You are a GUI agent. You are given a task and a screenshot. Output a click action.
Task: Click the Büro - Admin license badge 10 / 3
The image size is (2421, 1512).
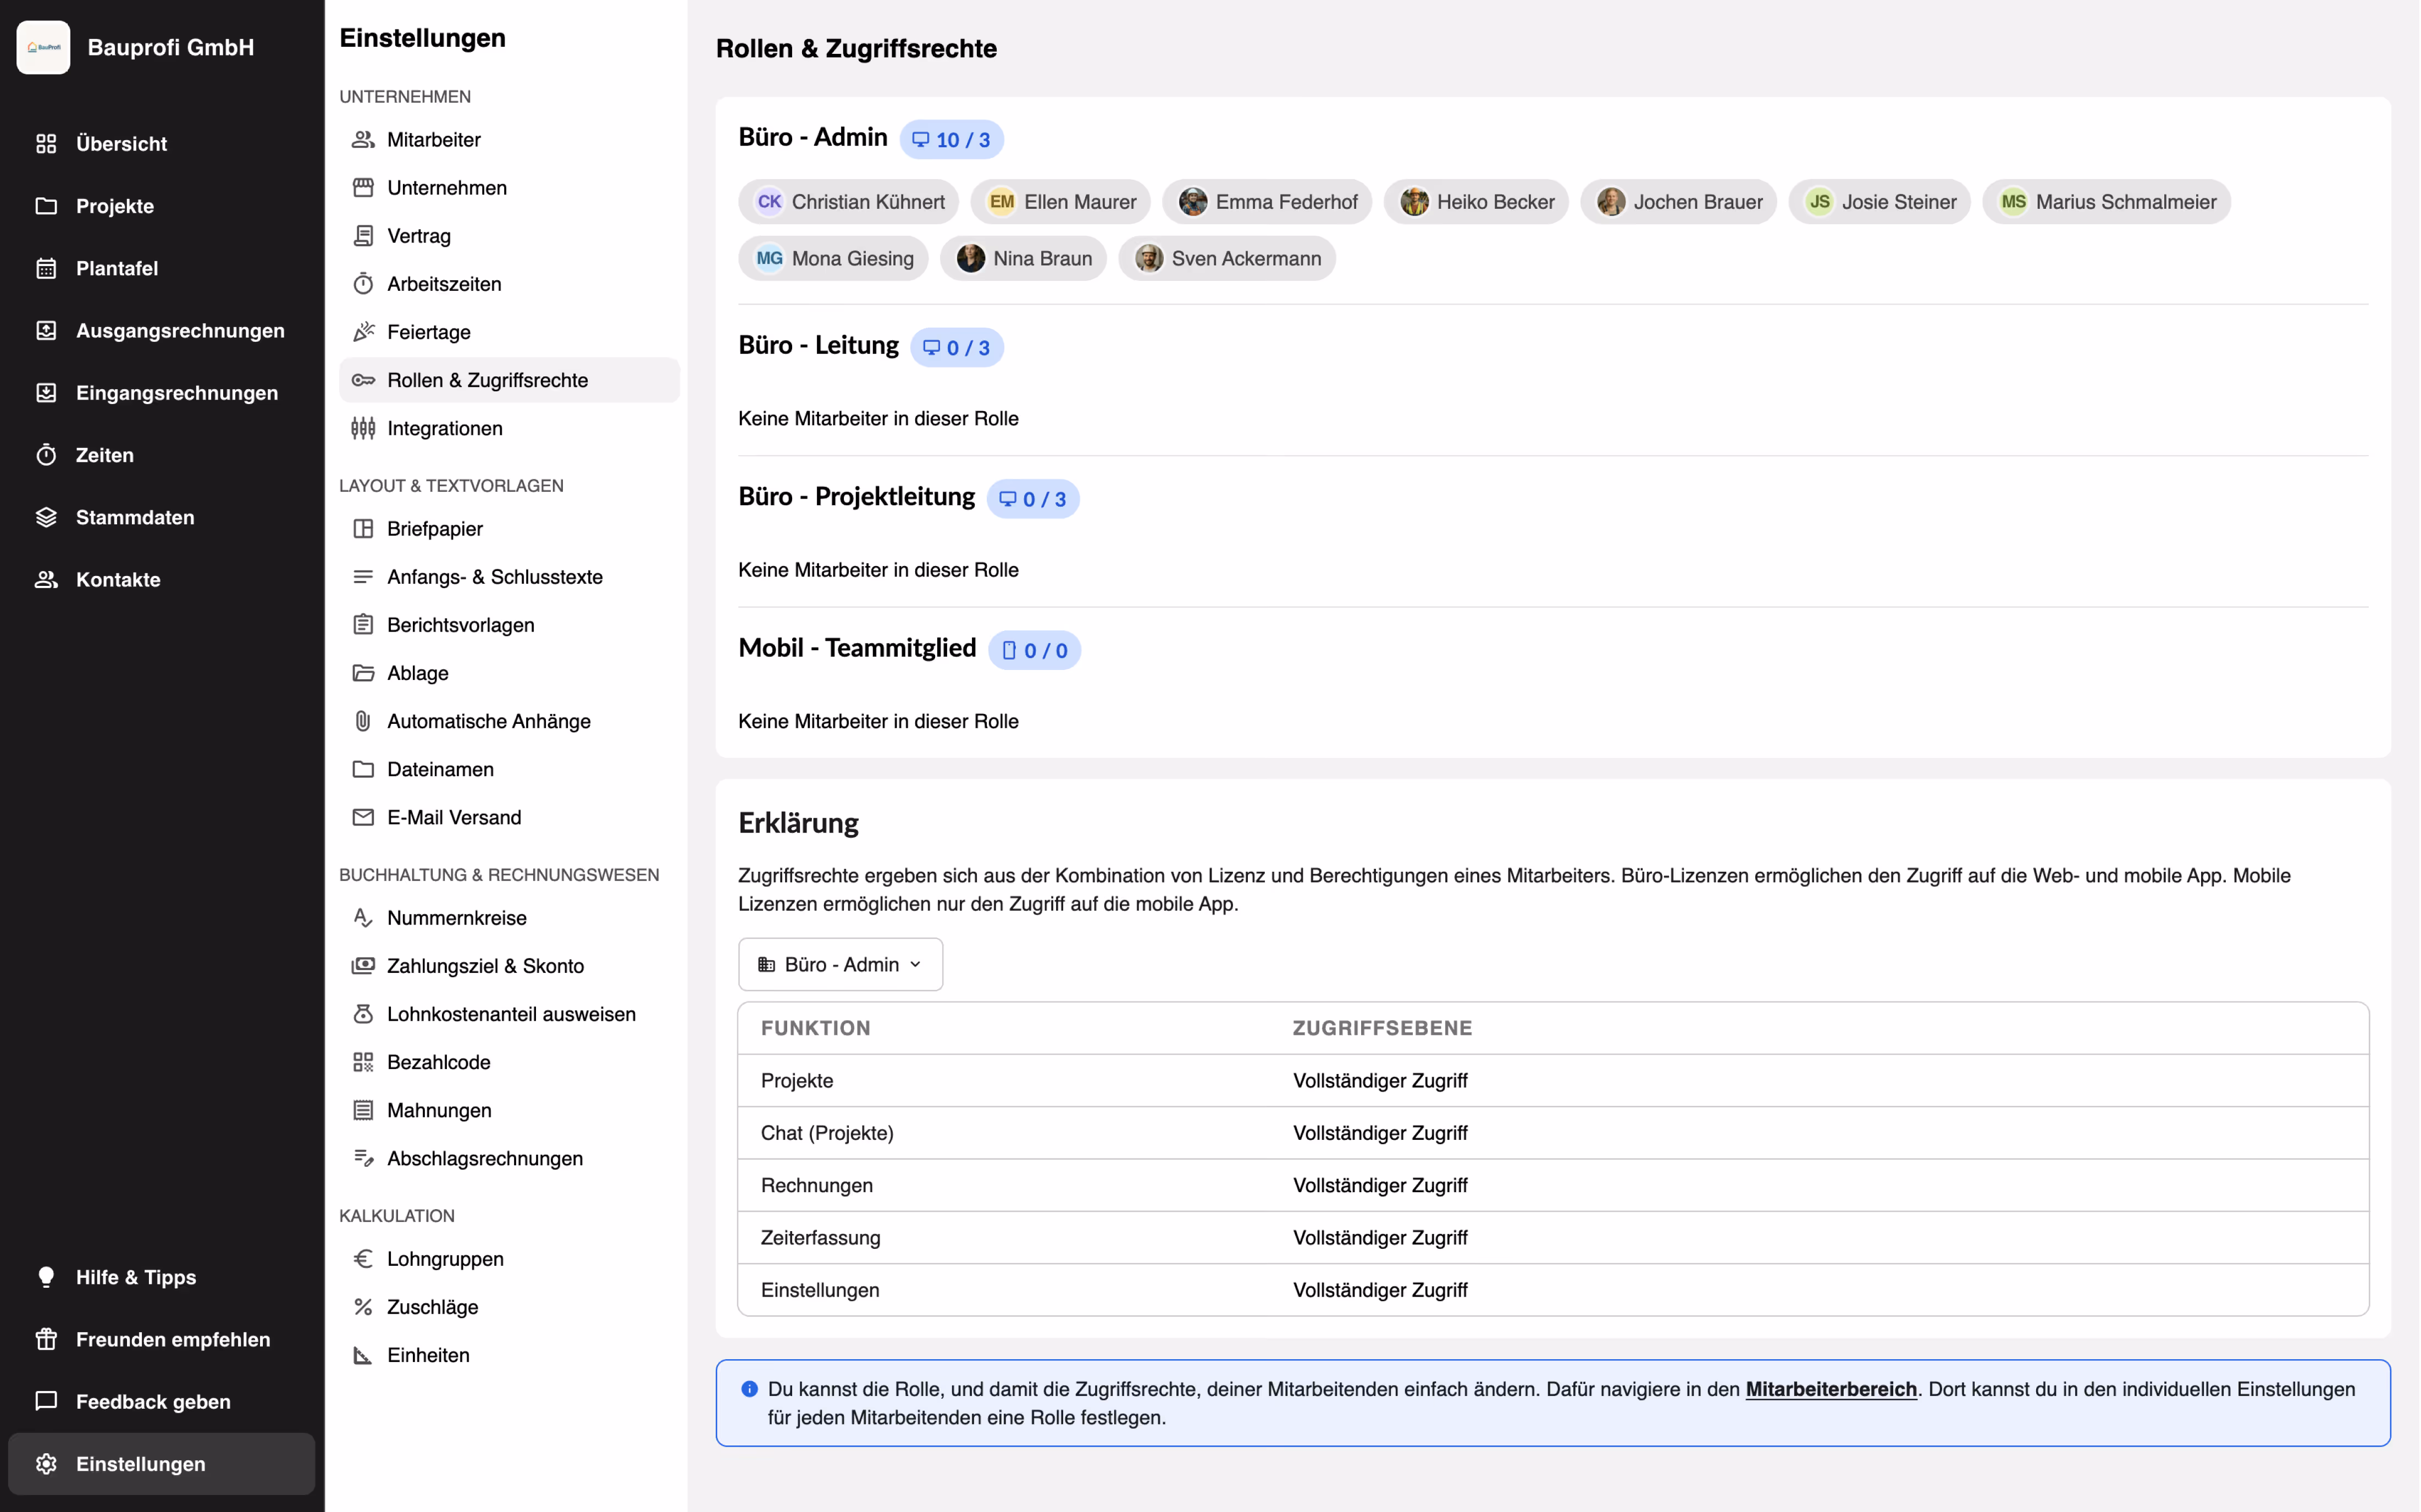[x=951, y=140]
